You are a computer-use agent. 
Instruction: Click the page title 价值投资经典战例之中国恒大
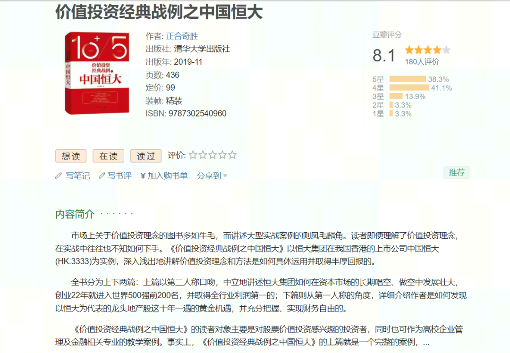coord(159,12)
